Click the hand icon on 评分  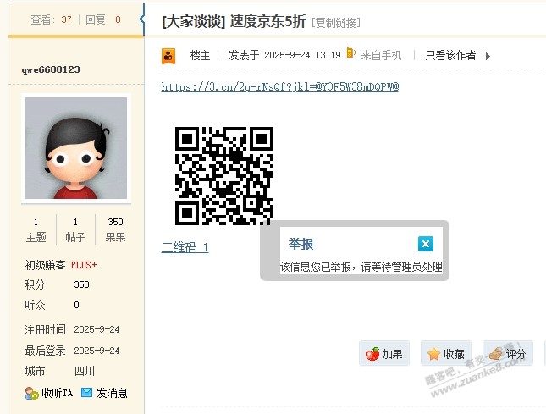(496, 354)
